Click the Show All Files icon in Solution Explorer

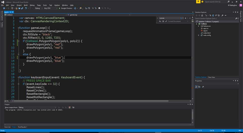click(x=219, y=15)
